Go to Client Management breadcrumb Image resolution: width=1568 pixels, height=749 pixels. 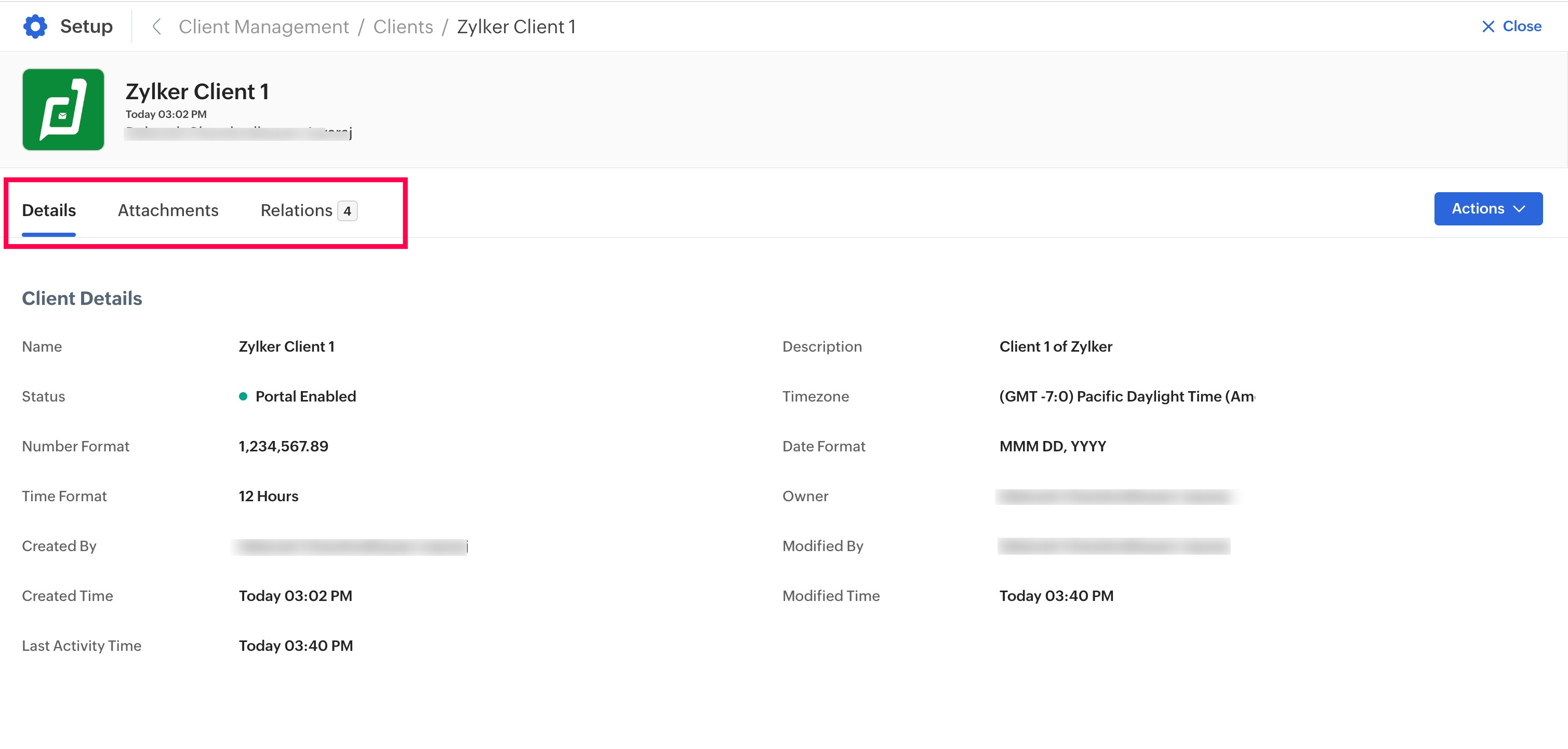(263, 26)
